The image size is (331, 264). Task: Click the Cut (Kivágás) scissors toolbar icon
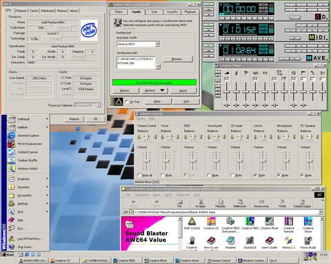pos(201,201)
